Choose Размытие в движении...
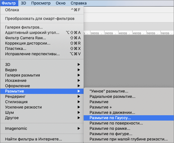174x143 pixels. 129,112
